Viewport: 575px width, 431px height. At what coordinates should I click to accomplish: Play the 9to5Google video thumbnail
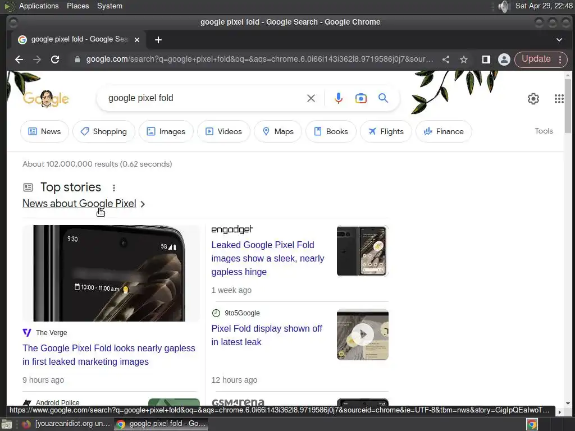(x=362, y=334)
